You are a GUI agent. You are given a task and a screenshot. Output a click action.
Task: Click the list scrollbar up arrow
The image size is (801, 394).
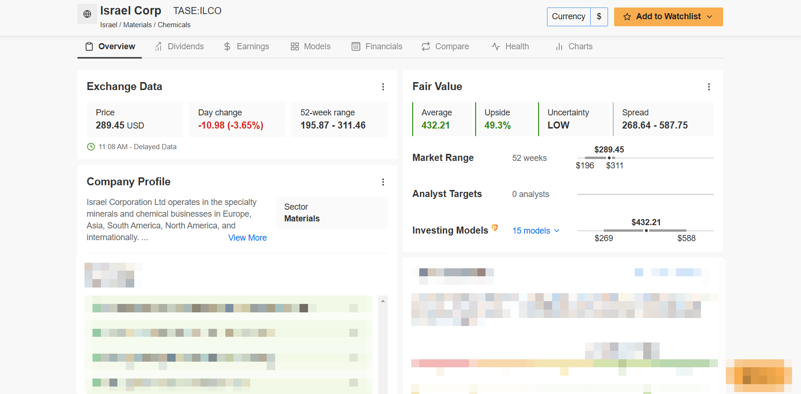pyautogui.click(x=383, y=301)
